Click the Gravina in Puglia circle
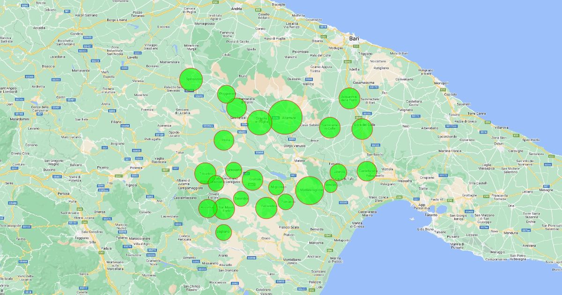The height and width of the screenshot is (295, 562). (259, 122)
